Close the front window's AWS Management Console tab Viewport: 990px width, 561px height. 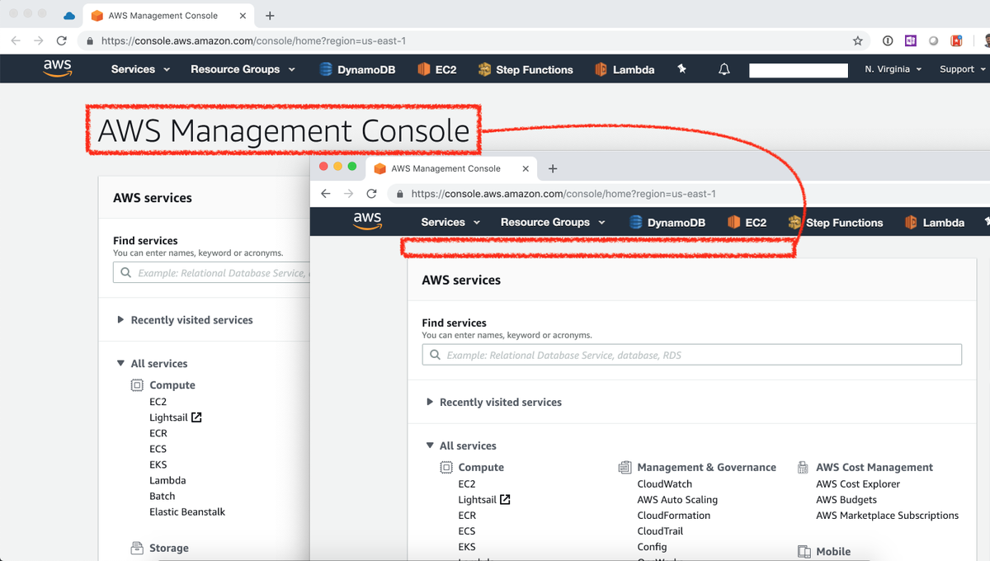click(x=526, y=168)
